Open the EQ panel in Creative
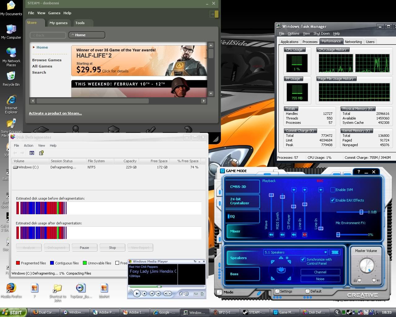The height and width of the screenshot is (317, 396). click(242, 216)
